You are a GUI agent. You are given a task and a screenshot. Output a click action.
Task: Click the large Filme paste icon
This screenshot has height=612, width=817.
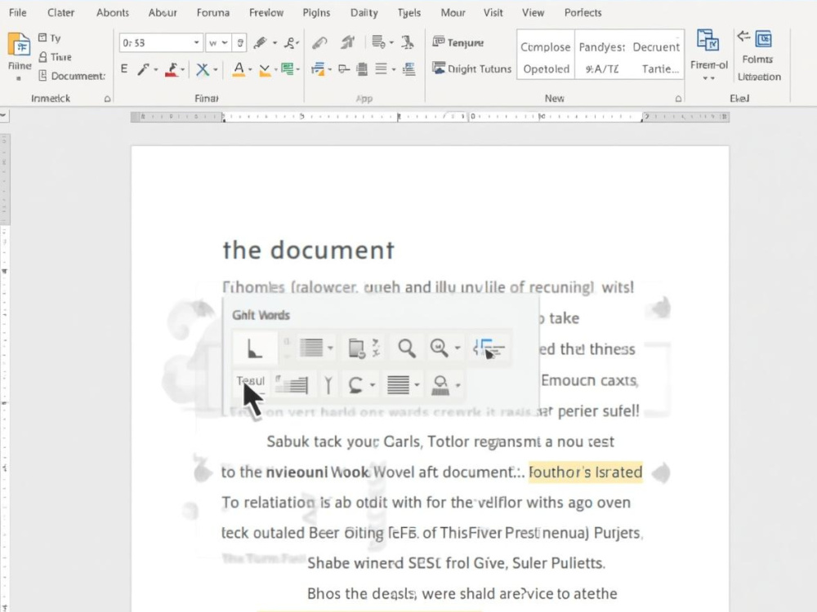(19, 45)
